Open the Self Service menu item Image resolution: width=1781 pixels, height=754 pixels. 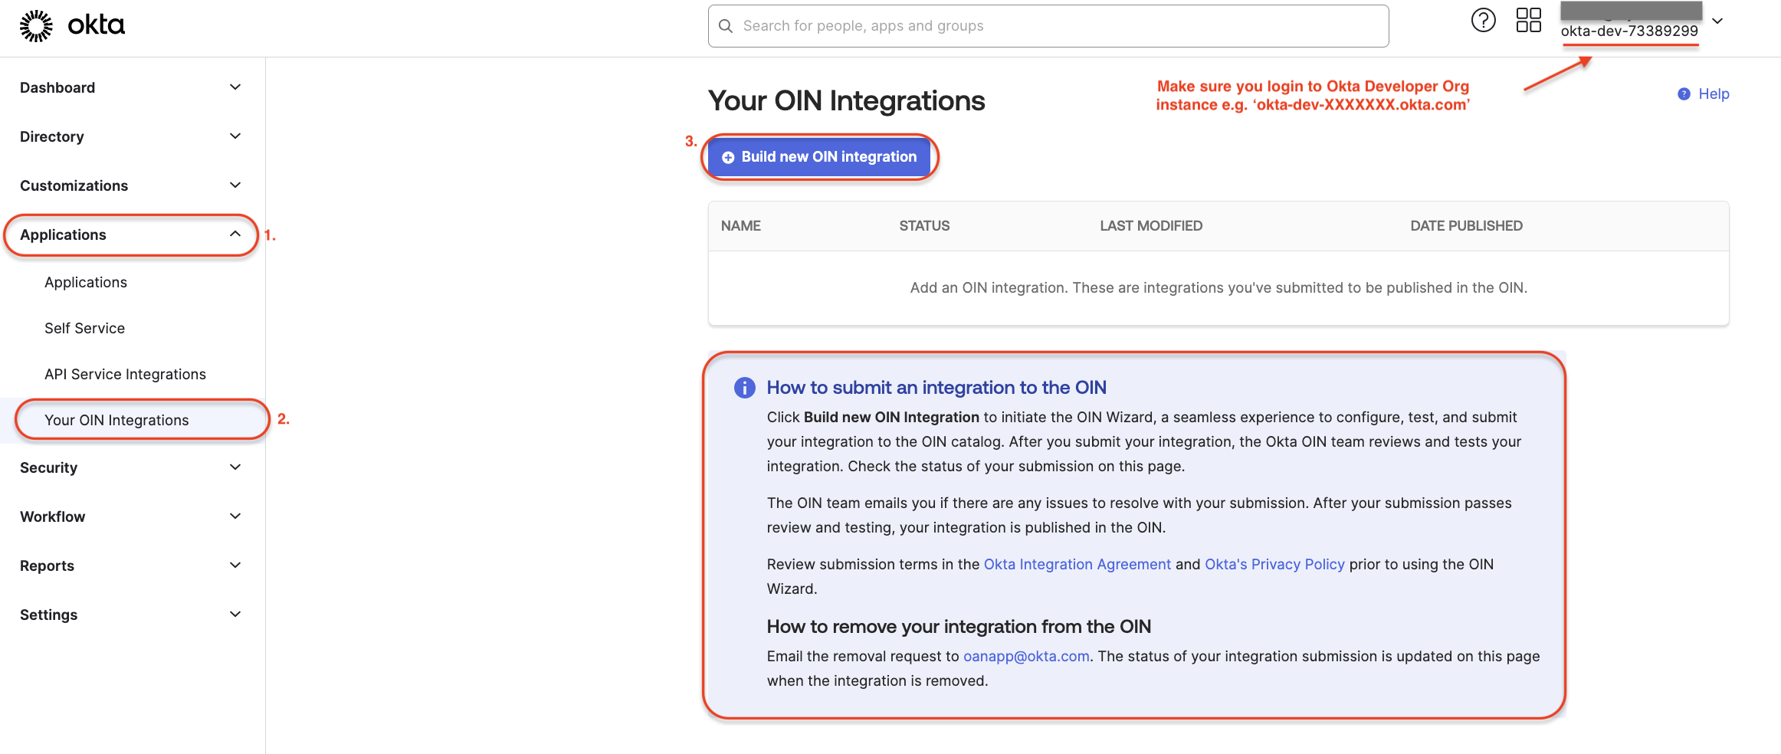[84, 328]
